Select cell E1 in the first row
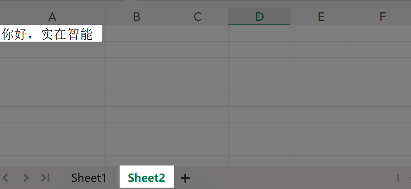 (x=321, y=34)
